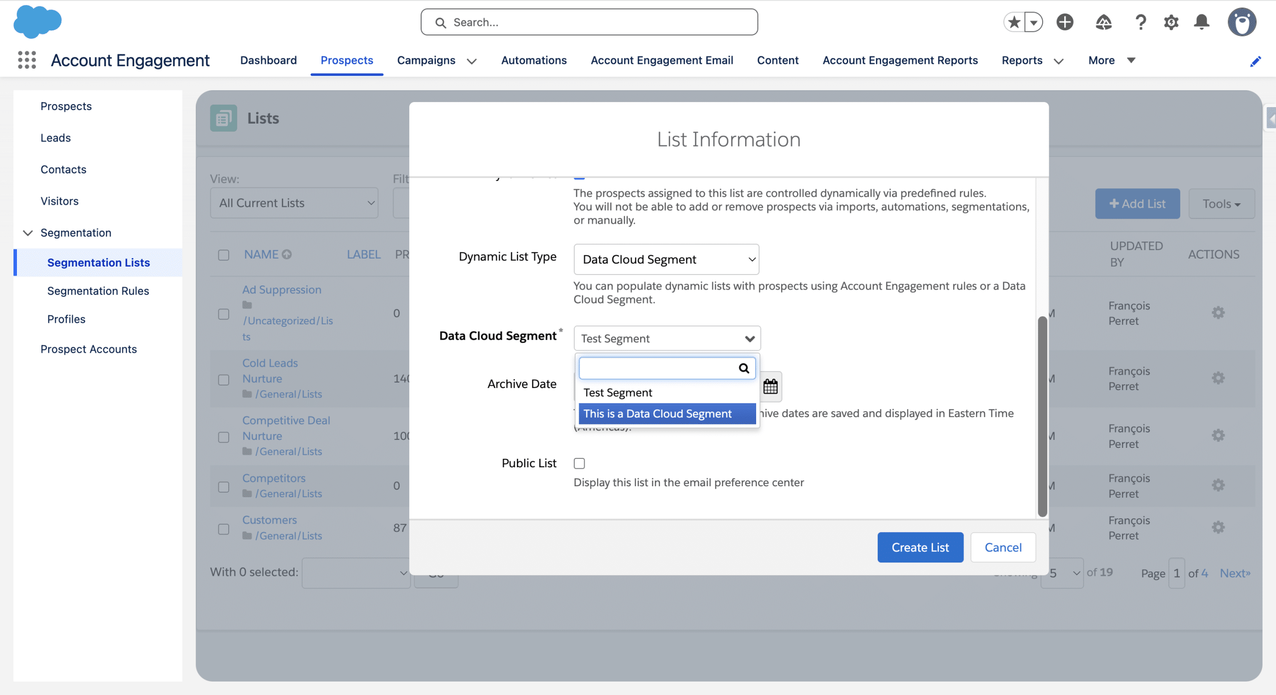Open the Setup gear icon
Image resolution: width=1276 pixels, height=695 pixels.
tap(1171, 22)
